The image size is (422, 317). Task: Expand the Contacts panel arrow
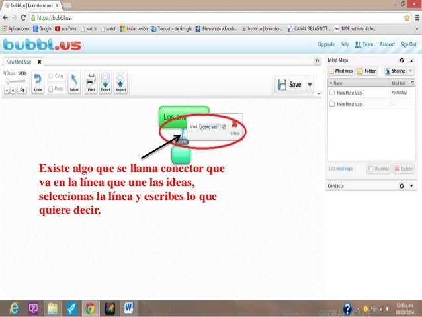pyautogui.click(x=411, y=186)
